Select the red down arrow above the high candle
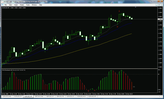Viewport: 164px width, 99px height. 119,11
